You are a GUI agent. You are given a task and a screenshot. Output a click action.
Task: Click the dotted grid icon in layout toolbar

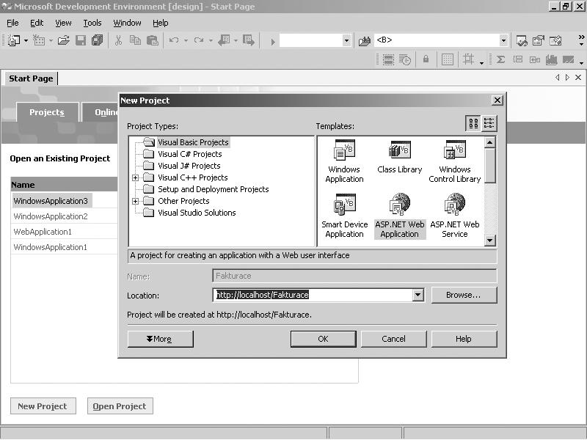(x=448, y=59)
